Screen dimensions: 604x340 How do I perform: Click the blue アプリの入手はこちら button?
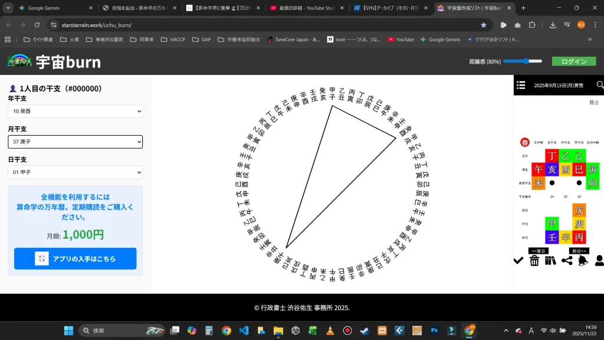click(75, 259)
